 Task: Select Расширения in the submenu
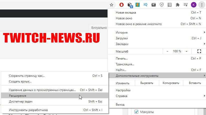(x=18, y=96)
